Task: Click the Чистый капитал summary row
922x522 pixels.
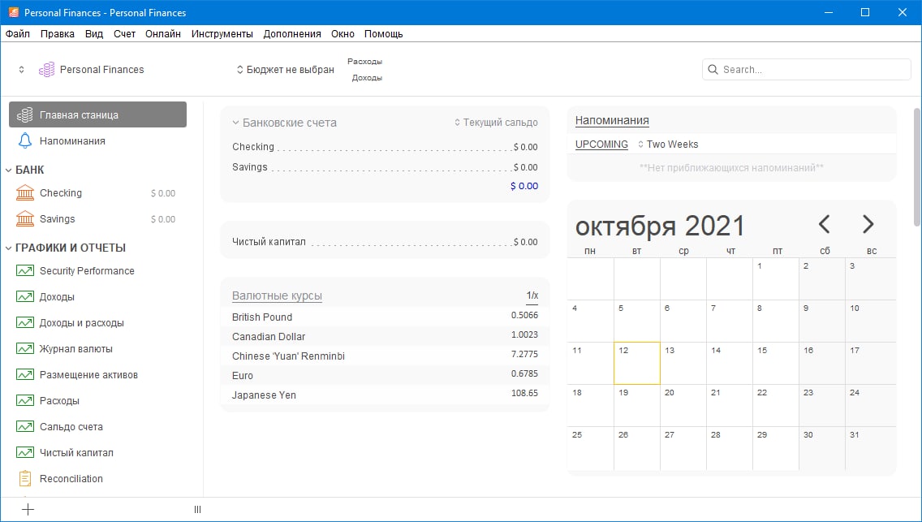Action: coord(385,242)
